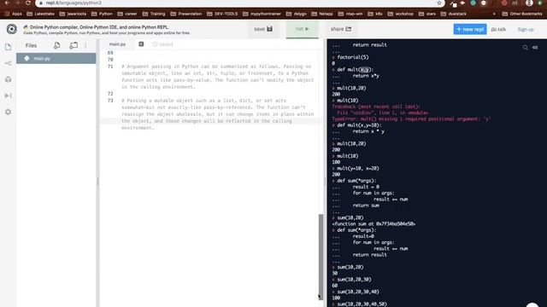This screenshot has height=307, width=547.
Task: Click console line 'factorial(5)'
Action: [x=353, y=57]
